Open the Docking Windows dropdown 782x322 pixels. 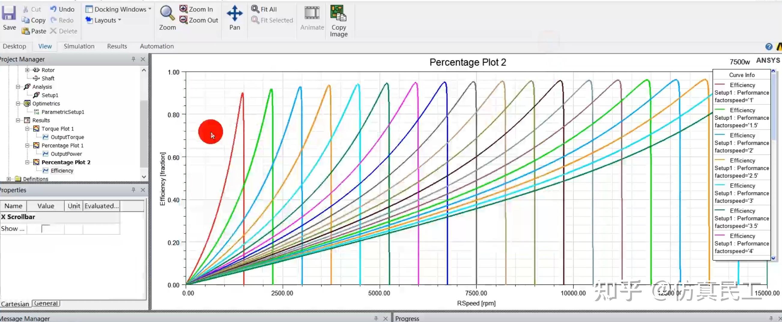(118, 9)
